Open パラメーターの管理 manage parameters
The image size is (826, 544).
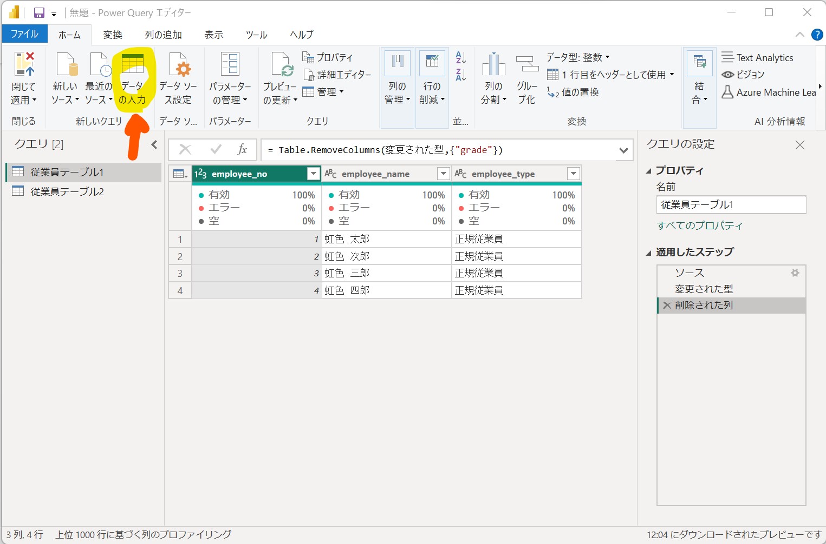(230, 79)
